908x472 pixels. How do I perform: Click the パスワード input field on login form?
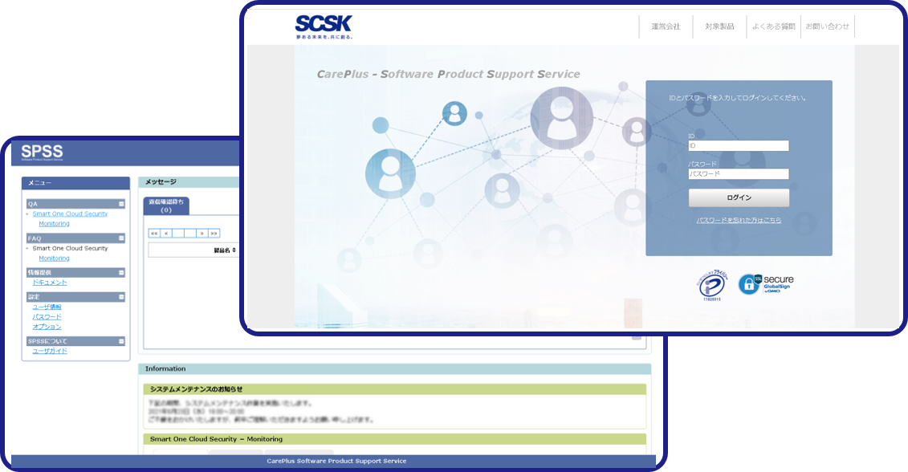click(x=739, y=173)
